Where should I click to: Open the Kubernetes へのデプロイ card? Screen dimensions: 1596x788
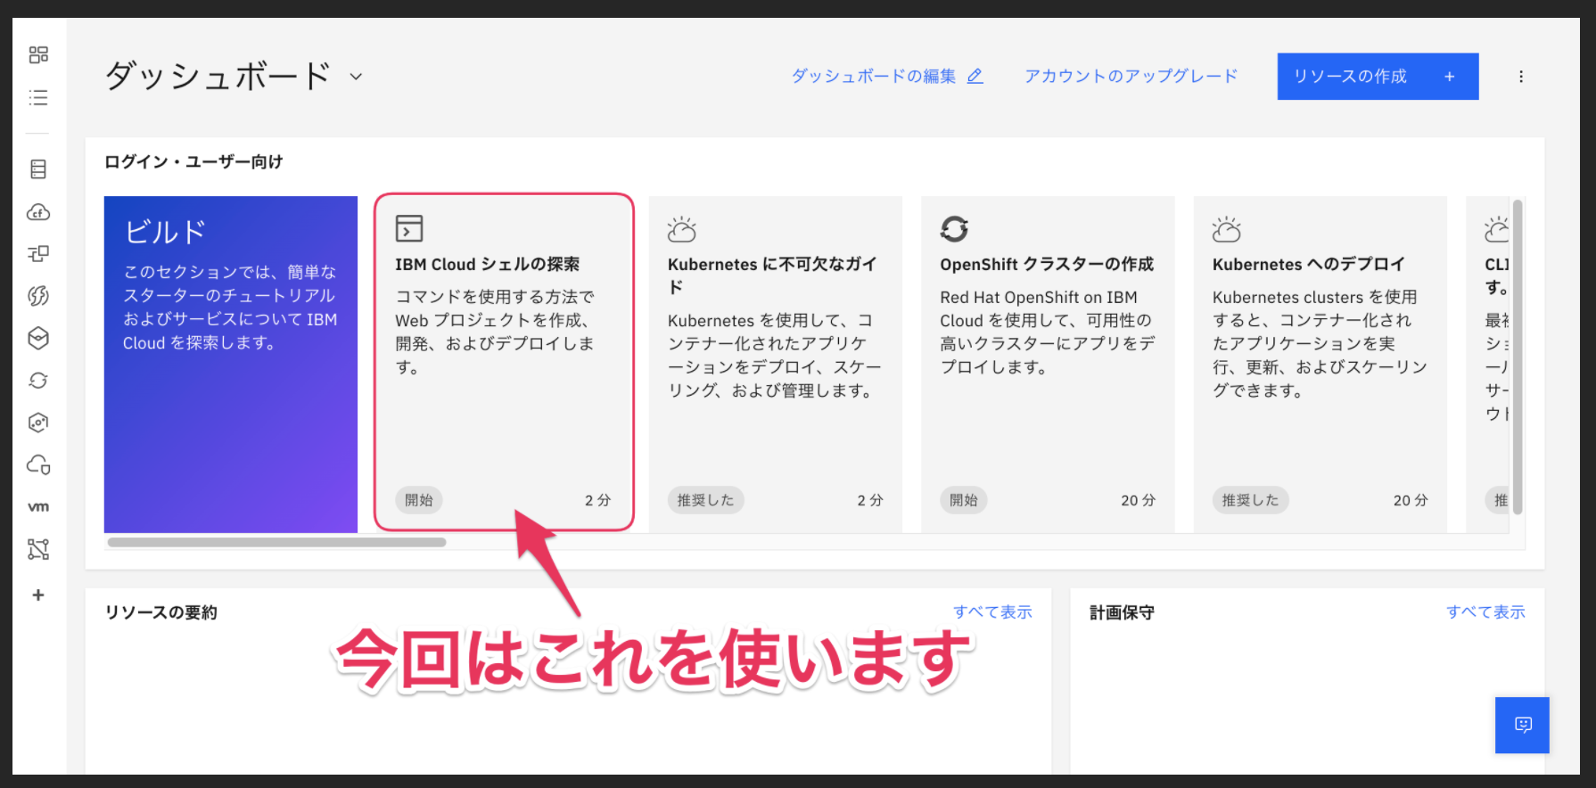(x=1320, y=364)
